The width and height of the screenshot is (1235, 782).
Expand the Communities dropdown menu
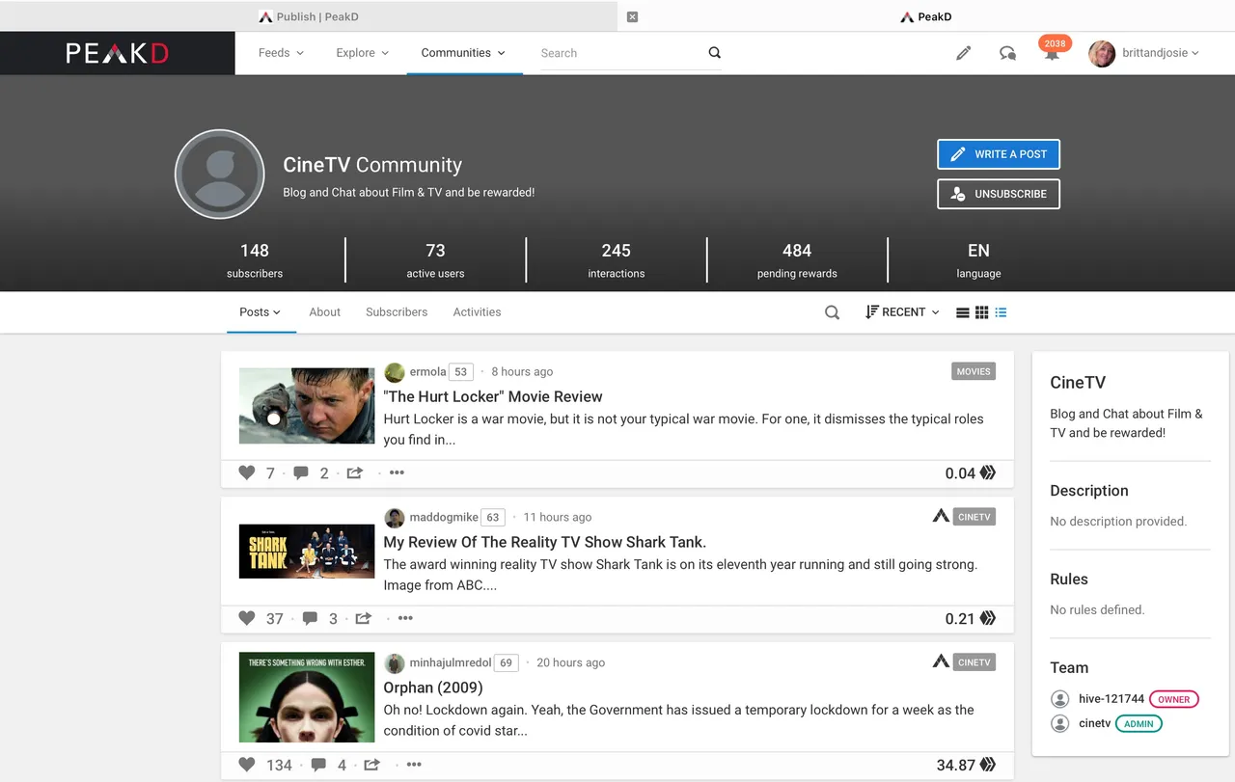click(x=463, y=53)
